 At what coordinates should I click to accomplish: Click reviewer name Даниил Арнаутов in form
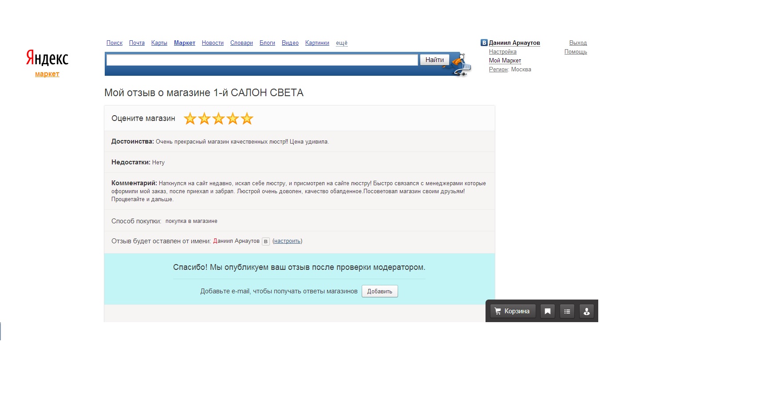(237, 241)
